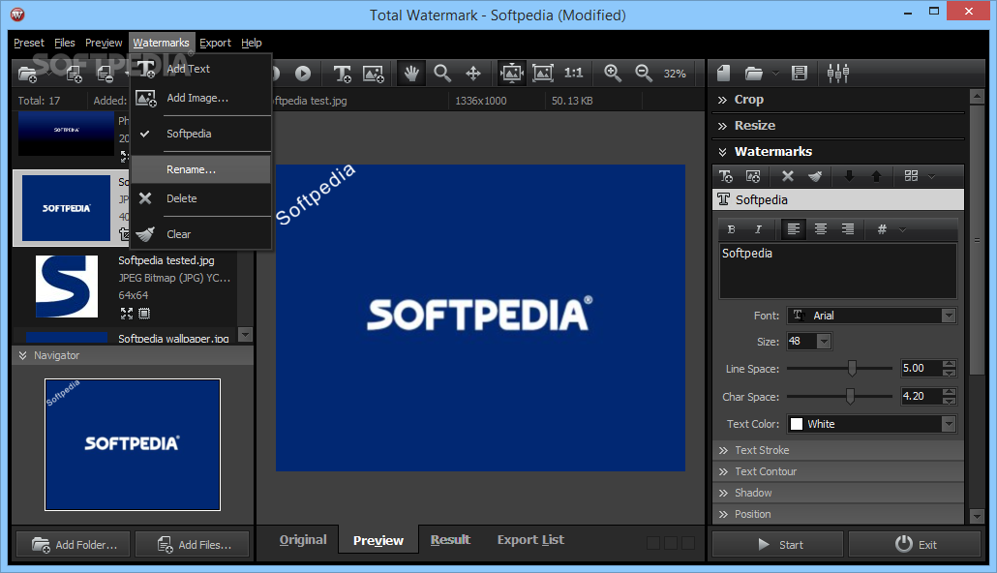Viewport: 997px width, 573px height.
Task: Expand the Shadow section
Action: coord(838,493)
